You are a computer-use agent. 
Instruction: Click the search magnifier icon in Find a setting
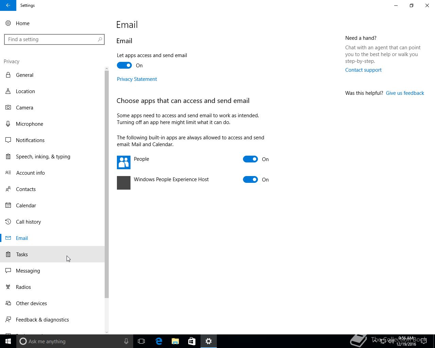pyautogui.click(x=100, y=39)
